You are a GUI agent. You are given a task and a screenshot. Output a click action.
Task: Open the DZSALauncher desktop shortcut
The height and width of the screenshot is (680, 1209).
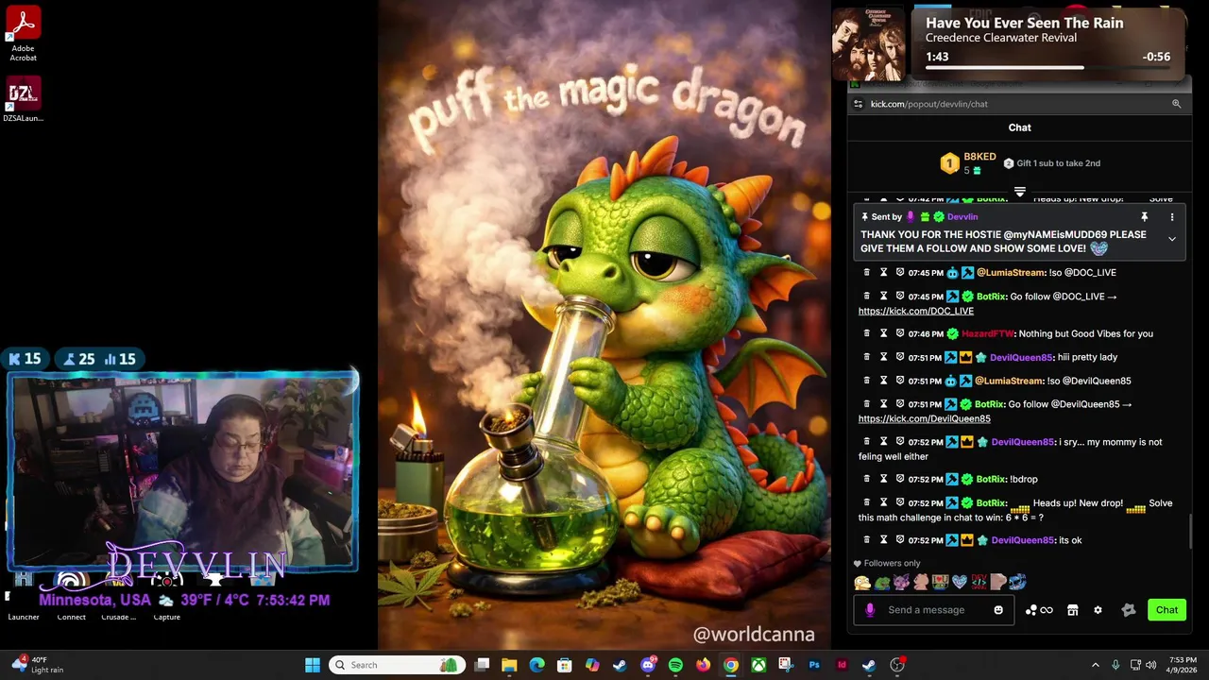pyautogui.click(x=23, y=100)
